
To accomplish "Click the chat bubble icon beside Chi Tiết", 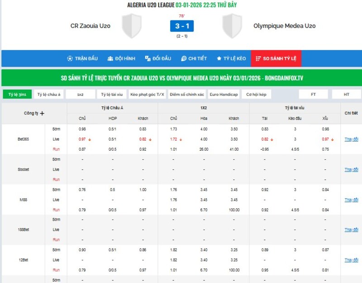I will point(184,59).
